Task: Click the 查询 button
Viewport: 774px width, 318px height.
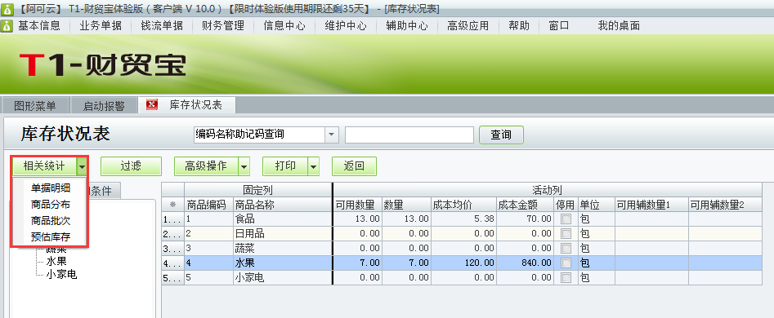Action: 501,135
